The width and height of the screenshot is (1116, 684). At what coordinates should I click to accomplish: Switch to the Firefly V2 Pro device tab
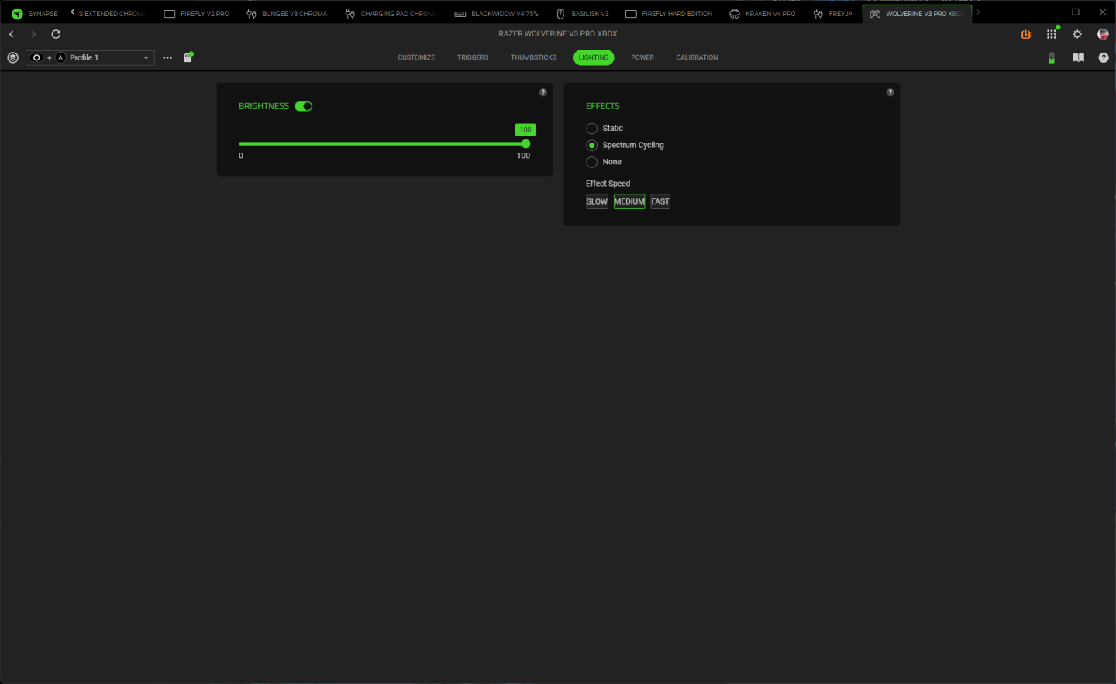(197, 13)
